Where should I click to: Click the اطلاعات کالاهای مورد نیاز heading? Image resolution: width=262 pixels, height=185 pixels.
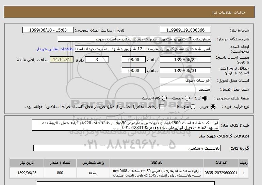click(x=224, y=136)
